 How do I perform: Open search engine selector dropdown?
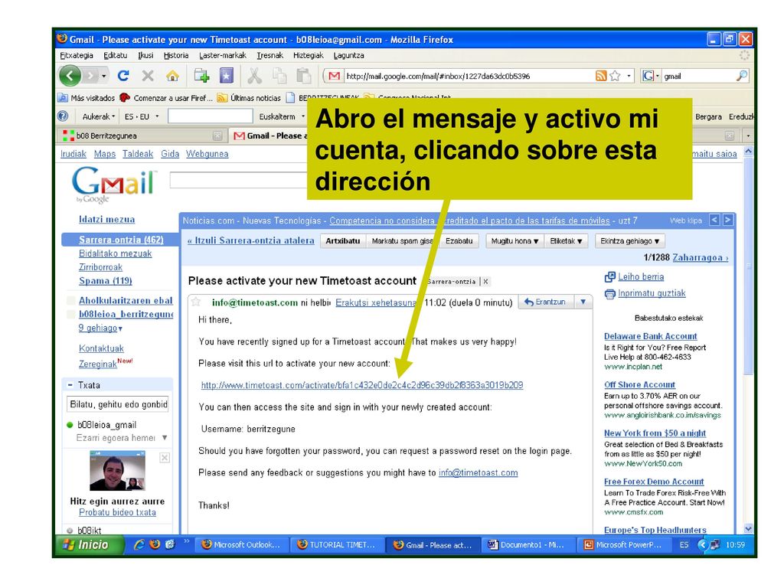tap(651, 76)
